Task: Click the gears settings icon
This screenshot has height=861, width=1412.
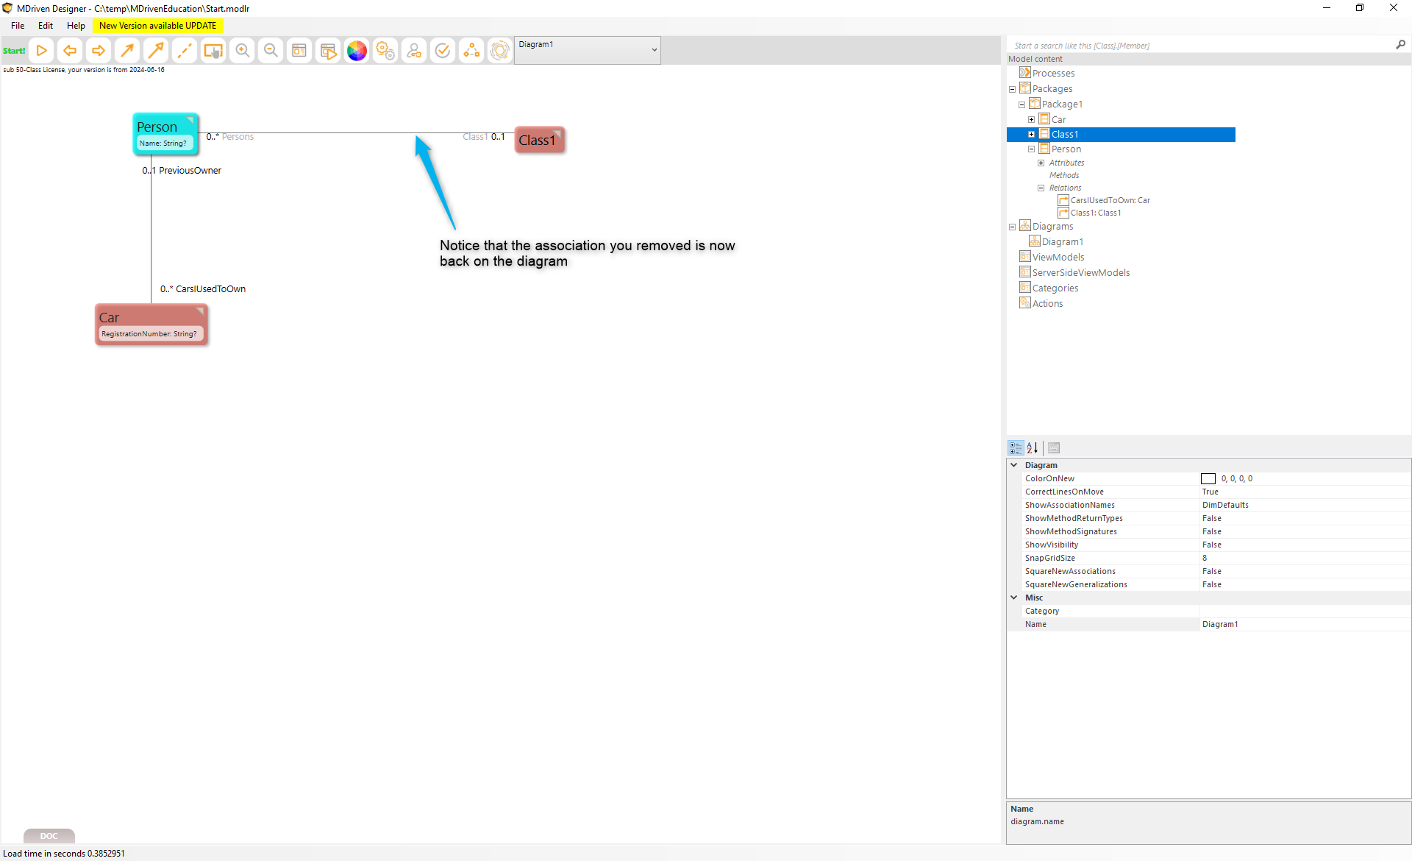Action: (385, 51)
